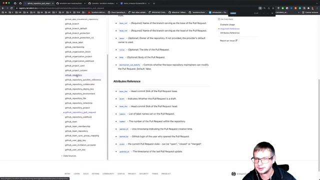Viewport: 320px width, 180px height.
Task: Open github_branch_protection resource page
Action: 77,33
